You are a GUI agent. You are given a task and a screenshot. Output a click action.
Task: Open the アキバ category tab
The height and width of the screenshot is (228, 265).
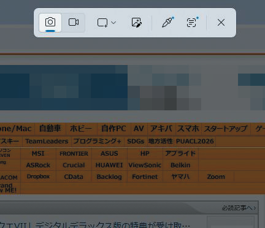pyautogui.click(x=161, y=129)
